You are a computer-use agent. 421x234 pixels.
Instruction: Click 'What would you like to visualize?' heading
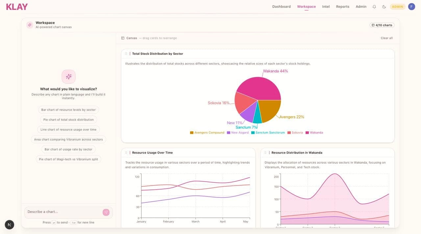tap(68, 89)
